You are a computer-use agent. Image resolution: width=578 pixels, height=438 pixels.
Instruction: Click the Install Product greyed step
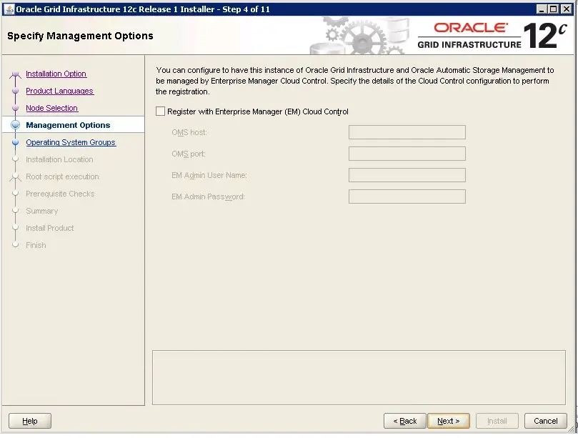pos(50,228)
